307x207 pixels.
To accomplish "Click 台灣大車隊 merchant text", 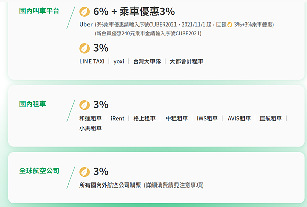I will (147, 61).
